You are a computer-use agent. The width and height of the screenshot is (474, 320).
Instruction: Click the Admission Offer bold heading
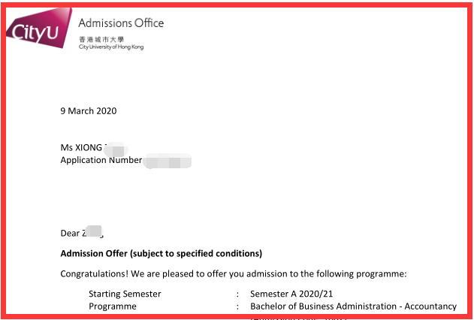(161, 253)
